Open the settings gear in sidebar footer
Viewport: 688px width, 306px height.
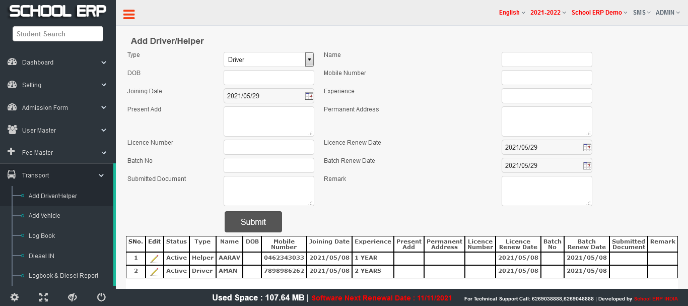[x=15, y=297]
